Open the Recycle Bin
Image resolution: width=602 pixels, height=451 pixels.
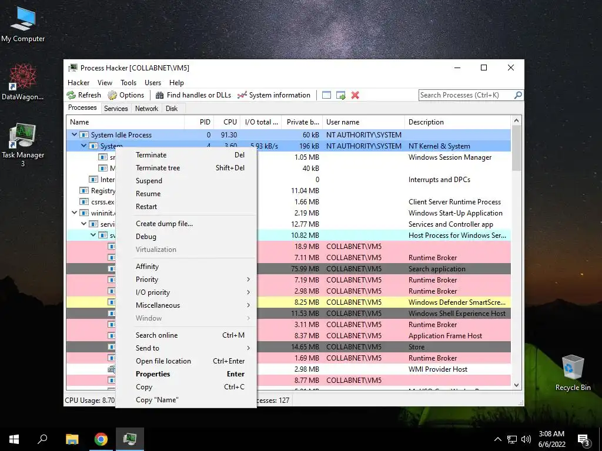[573, 373]
